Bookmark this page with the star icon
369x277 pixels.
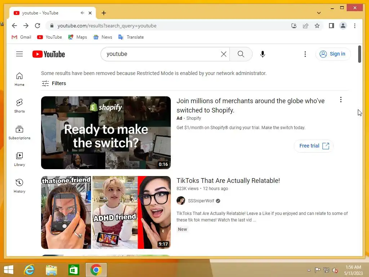[317, 26]
